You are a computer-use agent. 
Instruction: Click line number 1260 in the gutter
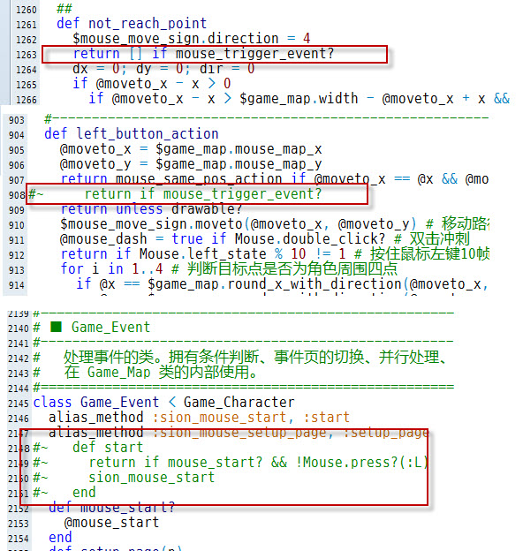point(26,10)
